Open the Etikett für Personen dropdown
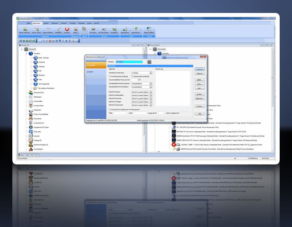 (x=151, y=99)
